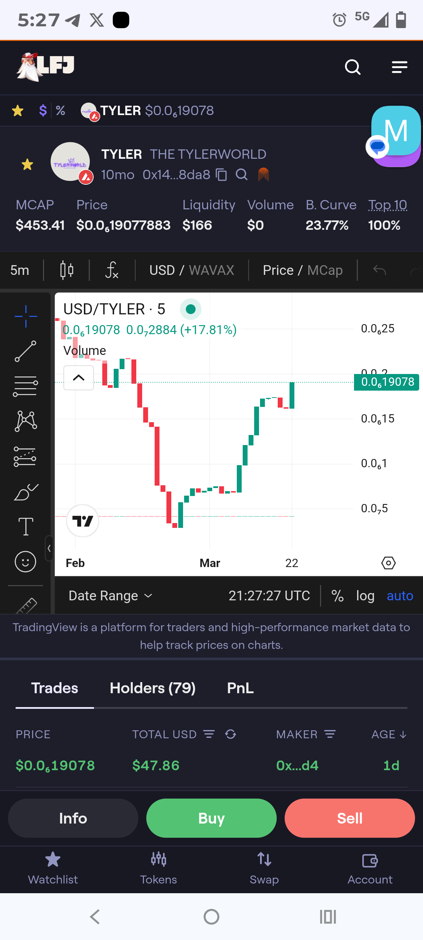The height and width of the screenshot is (940, 423).
Task: Collapse the Volume indicator legend arrow
Action: [79, 378]
